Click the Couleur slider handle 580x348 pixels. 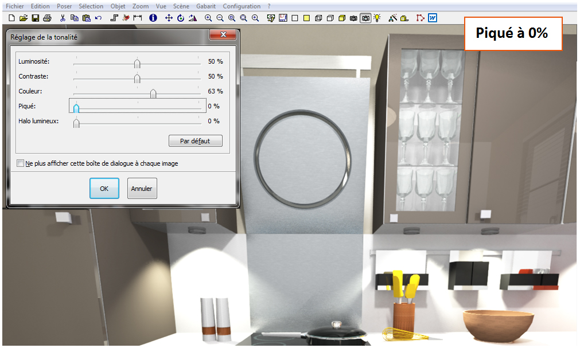(x=153, y=93)
